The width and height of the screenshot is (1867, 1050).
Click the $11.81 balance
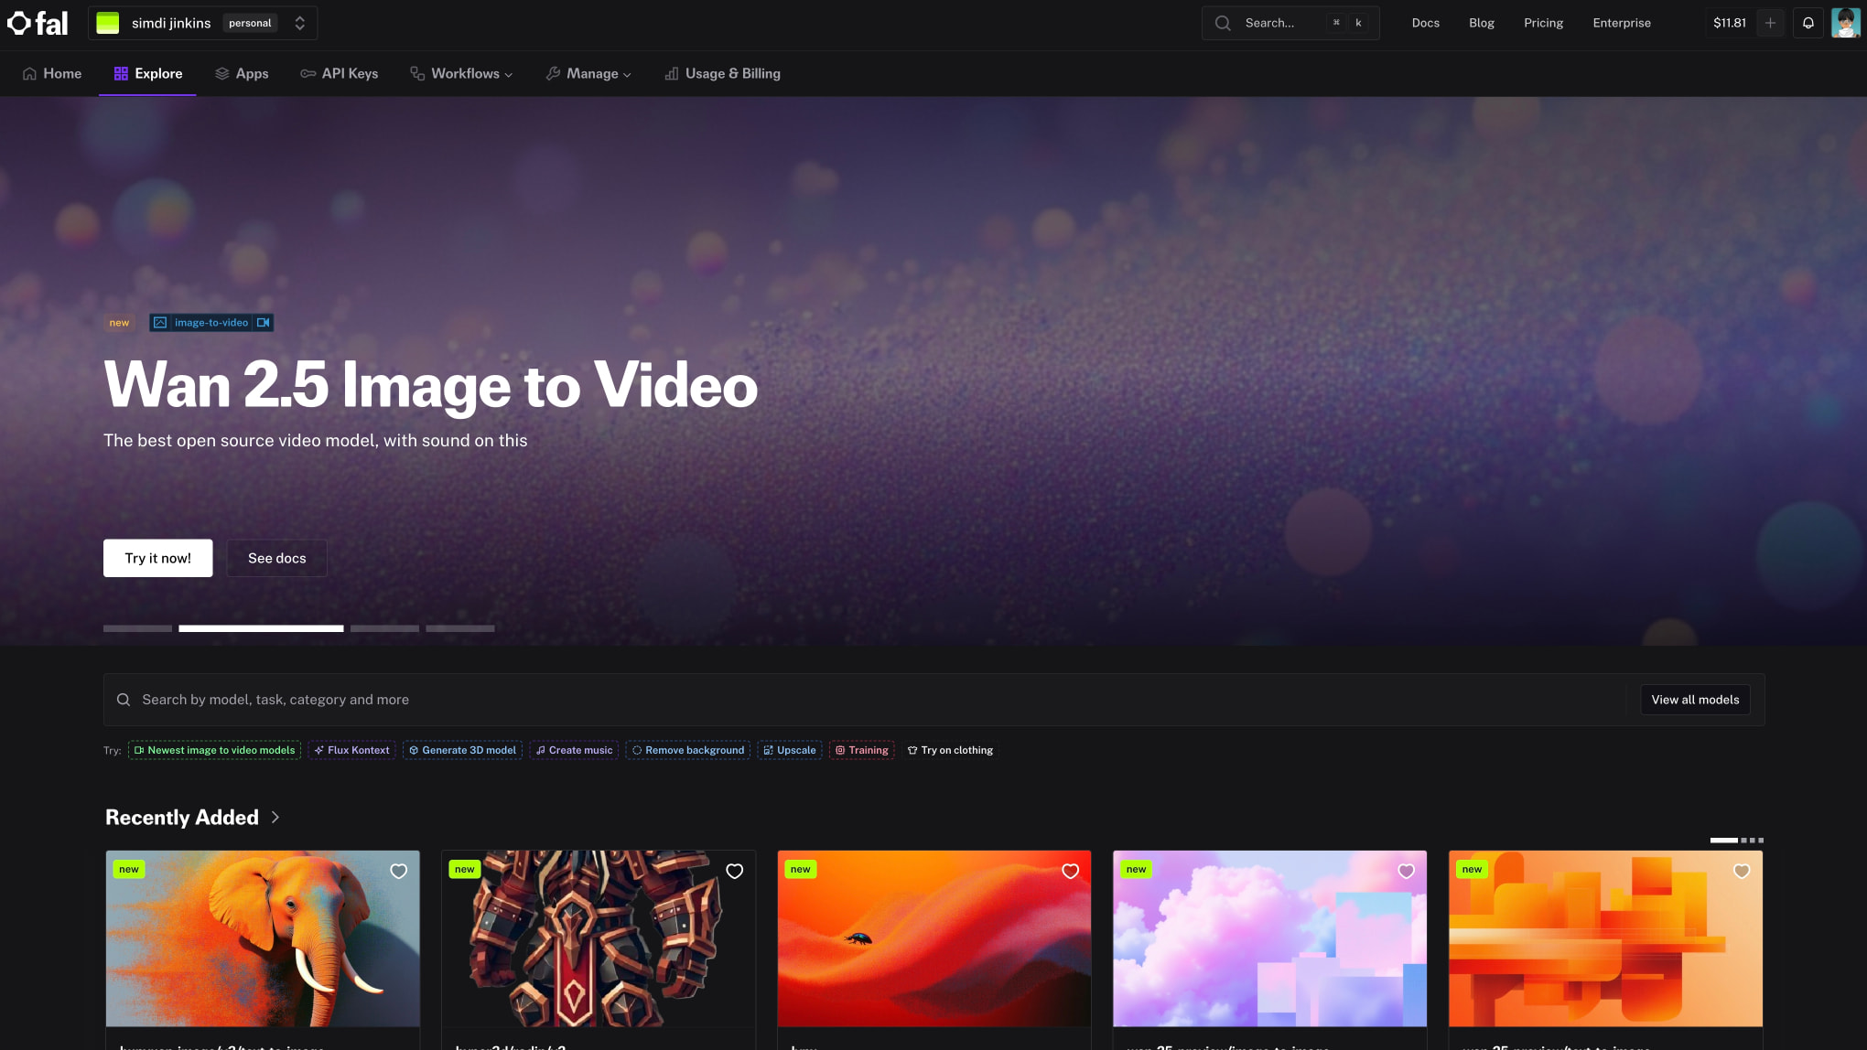1729,23
